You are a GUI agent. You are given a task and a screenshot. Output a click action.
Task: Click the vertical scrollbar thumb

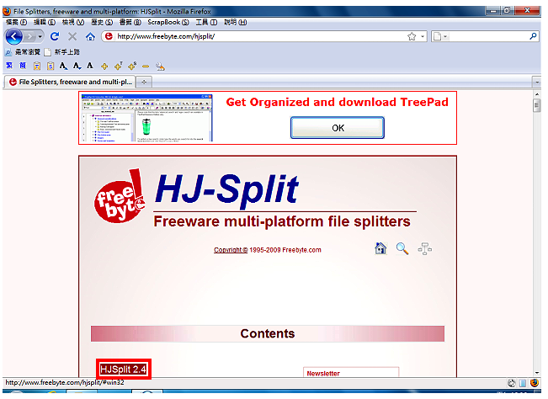[x=537, y=105]
